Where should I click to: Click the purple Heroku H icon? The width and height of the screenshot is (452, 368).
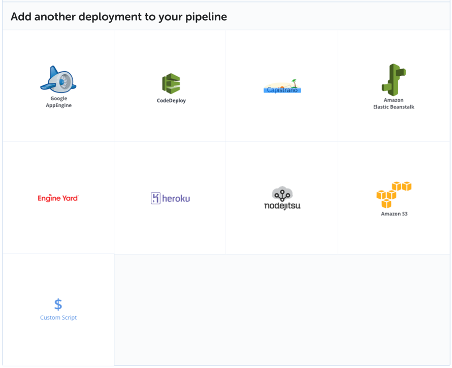tap(155, 198)
